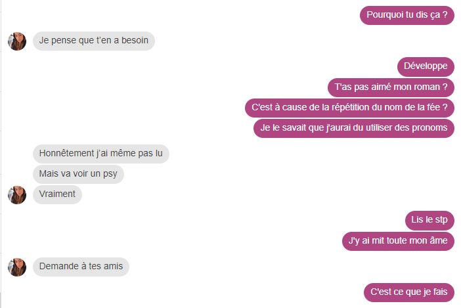Image resolution: width=461 pixels, height=308 pixels.
Task: Click the "Je pense que t'en a besoin" bubble
Action: [x=94, y=41]
